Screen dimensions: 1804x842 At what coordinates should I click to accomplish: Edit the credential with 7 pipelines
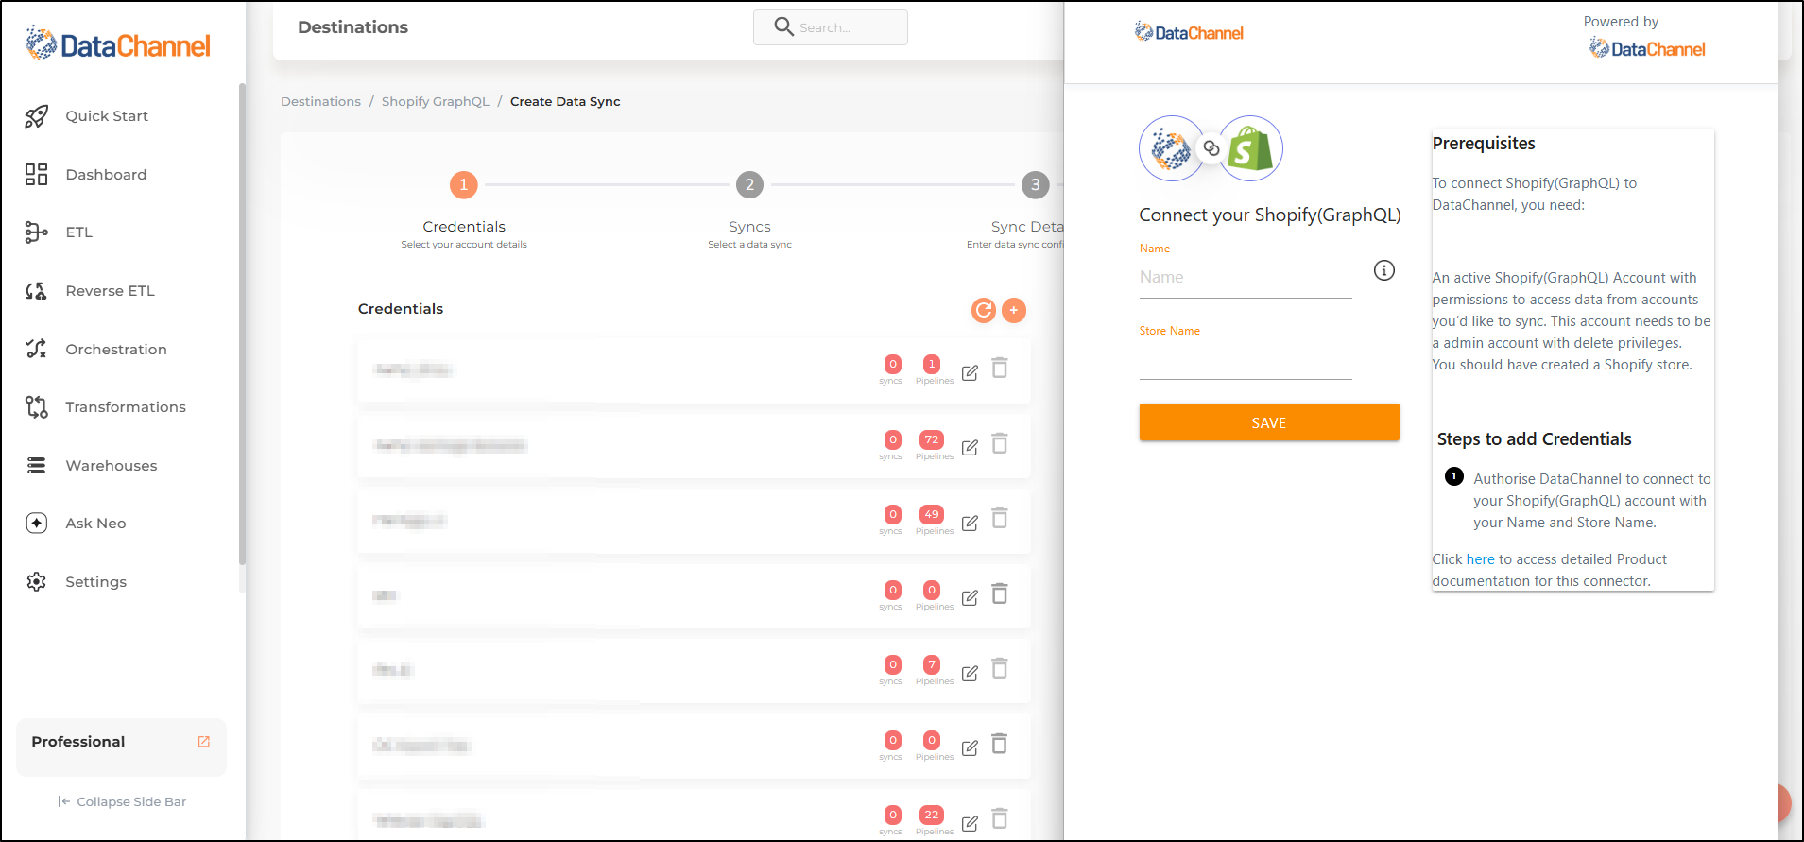(970, 673)
